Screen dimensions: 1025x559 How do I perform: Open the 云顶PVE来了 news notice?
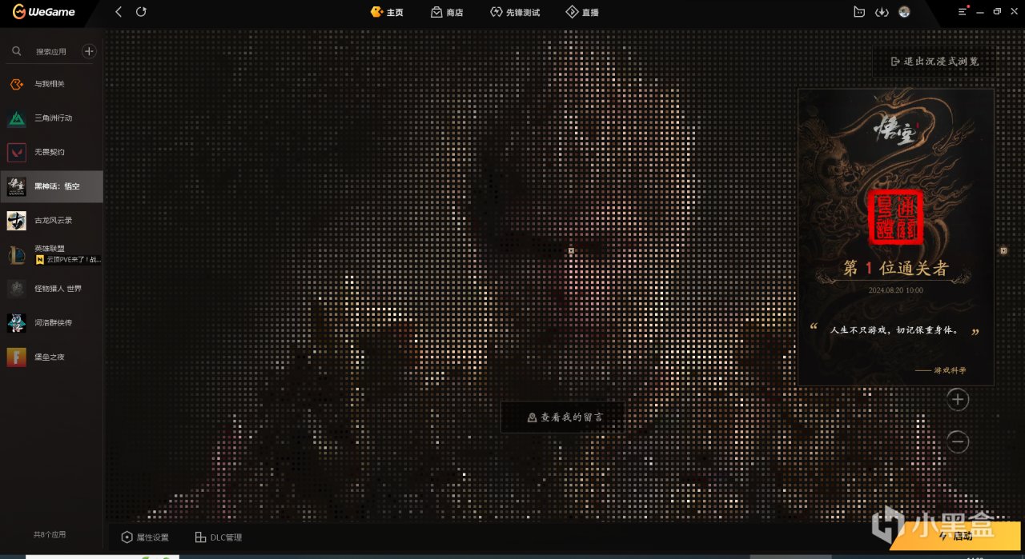69,260
